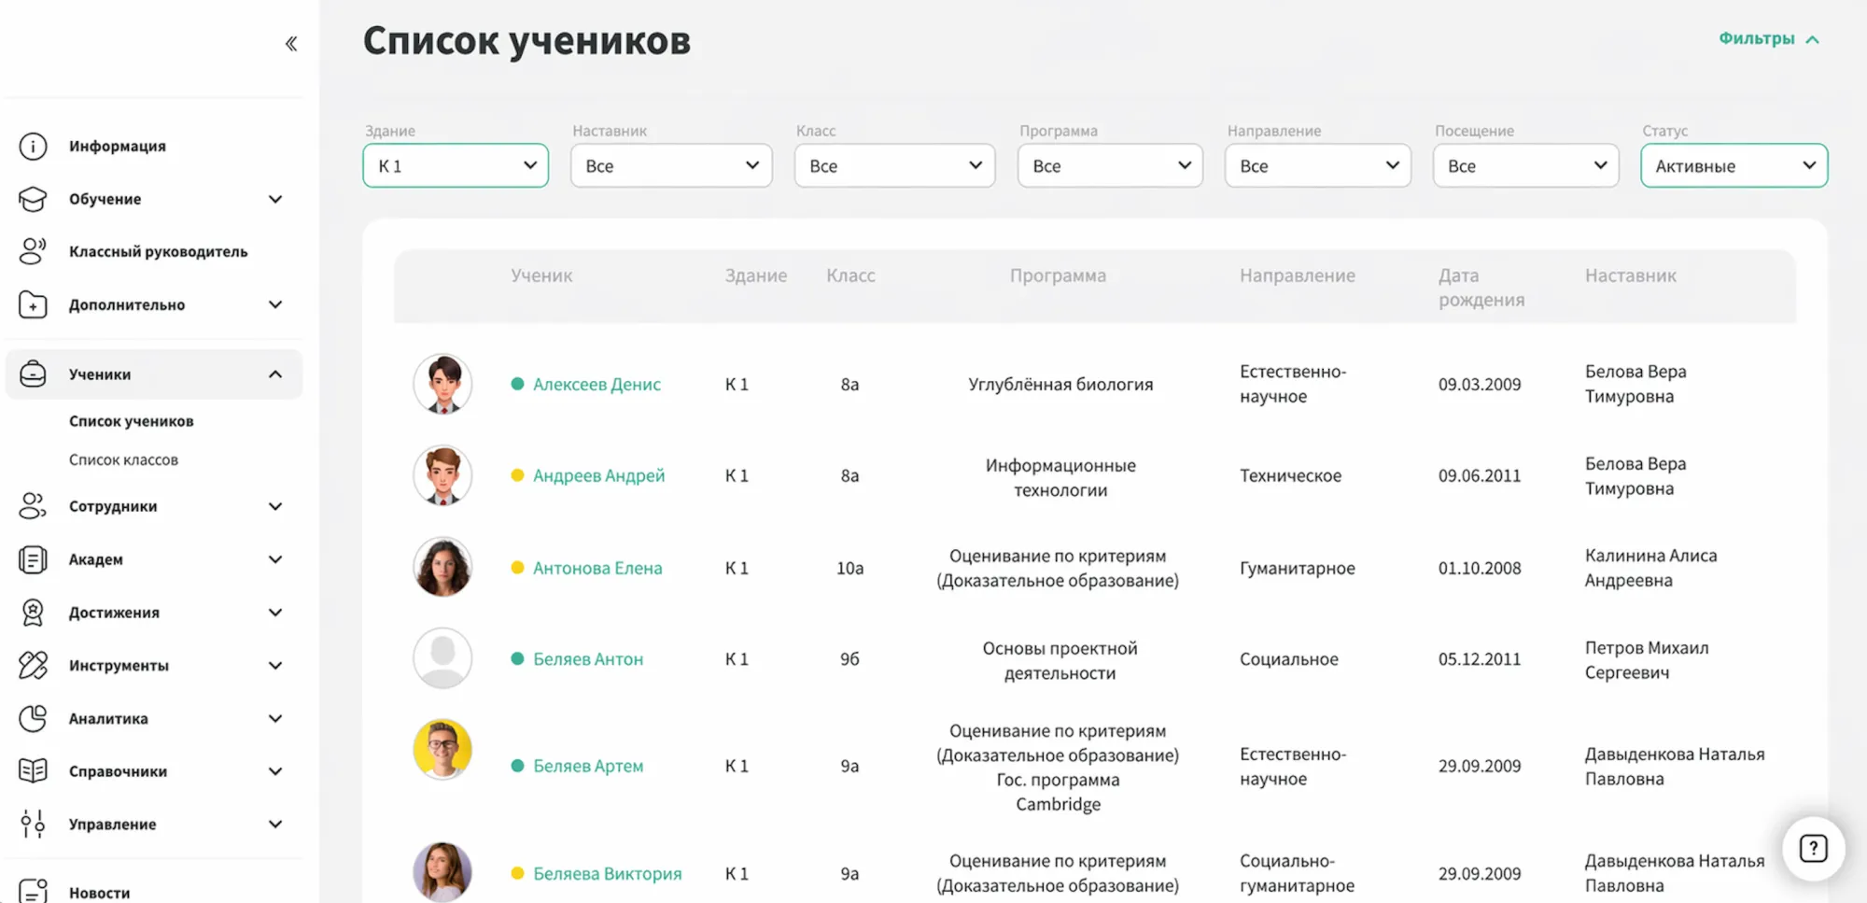Click student name Беляева Виктория

tap(607, 873)
